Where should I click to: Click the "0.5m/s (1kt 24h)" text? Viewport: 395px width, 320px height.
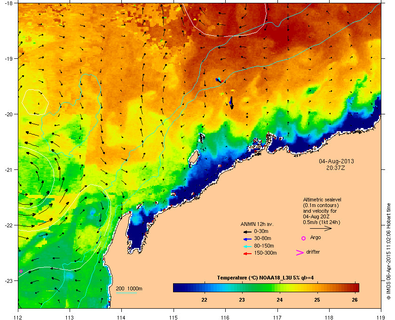point(322,223)
